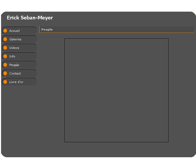Click the orange bullet next to Contact
This screenshot has height=165, width=196.
[x=5, y=73]
